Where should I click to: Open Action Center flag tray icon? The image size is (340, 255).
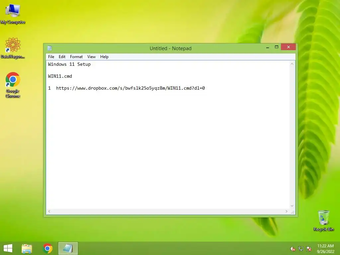[x=309, y=249]
